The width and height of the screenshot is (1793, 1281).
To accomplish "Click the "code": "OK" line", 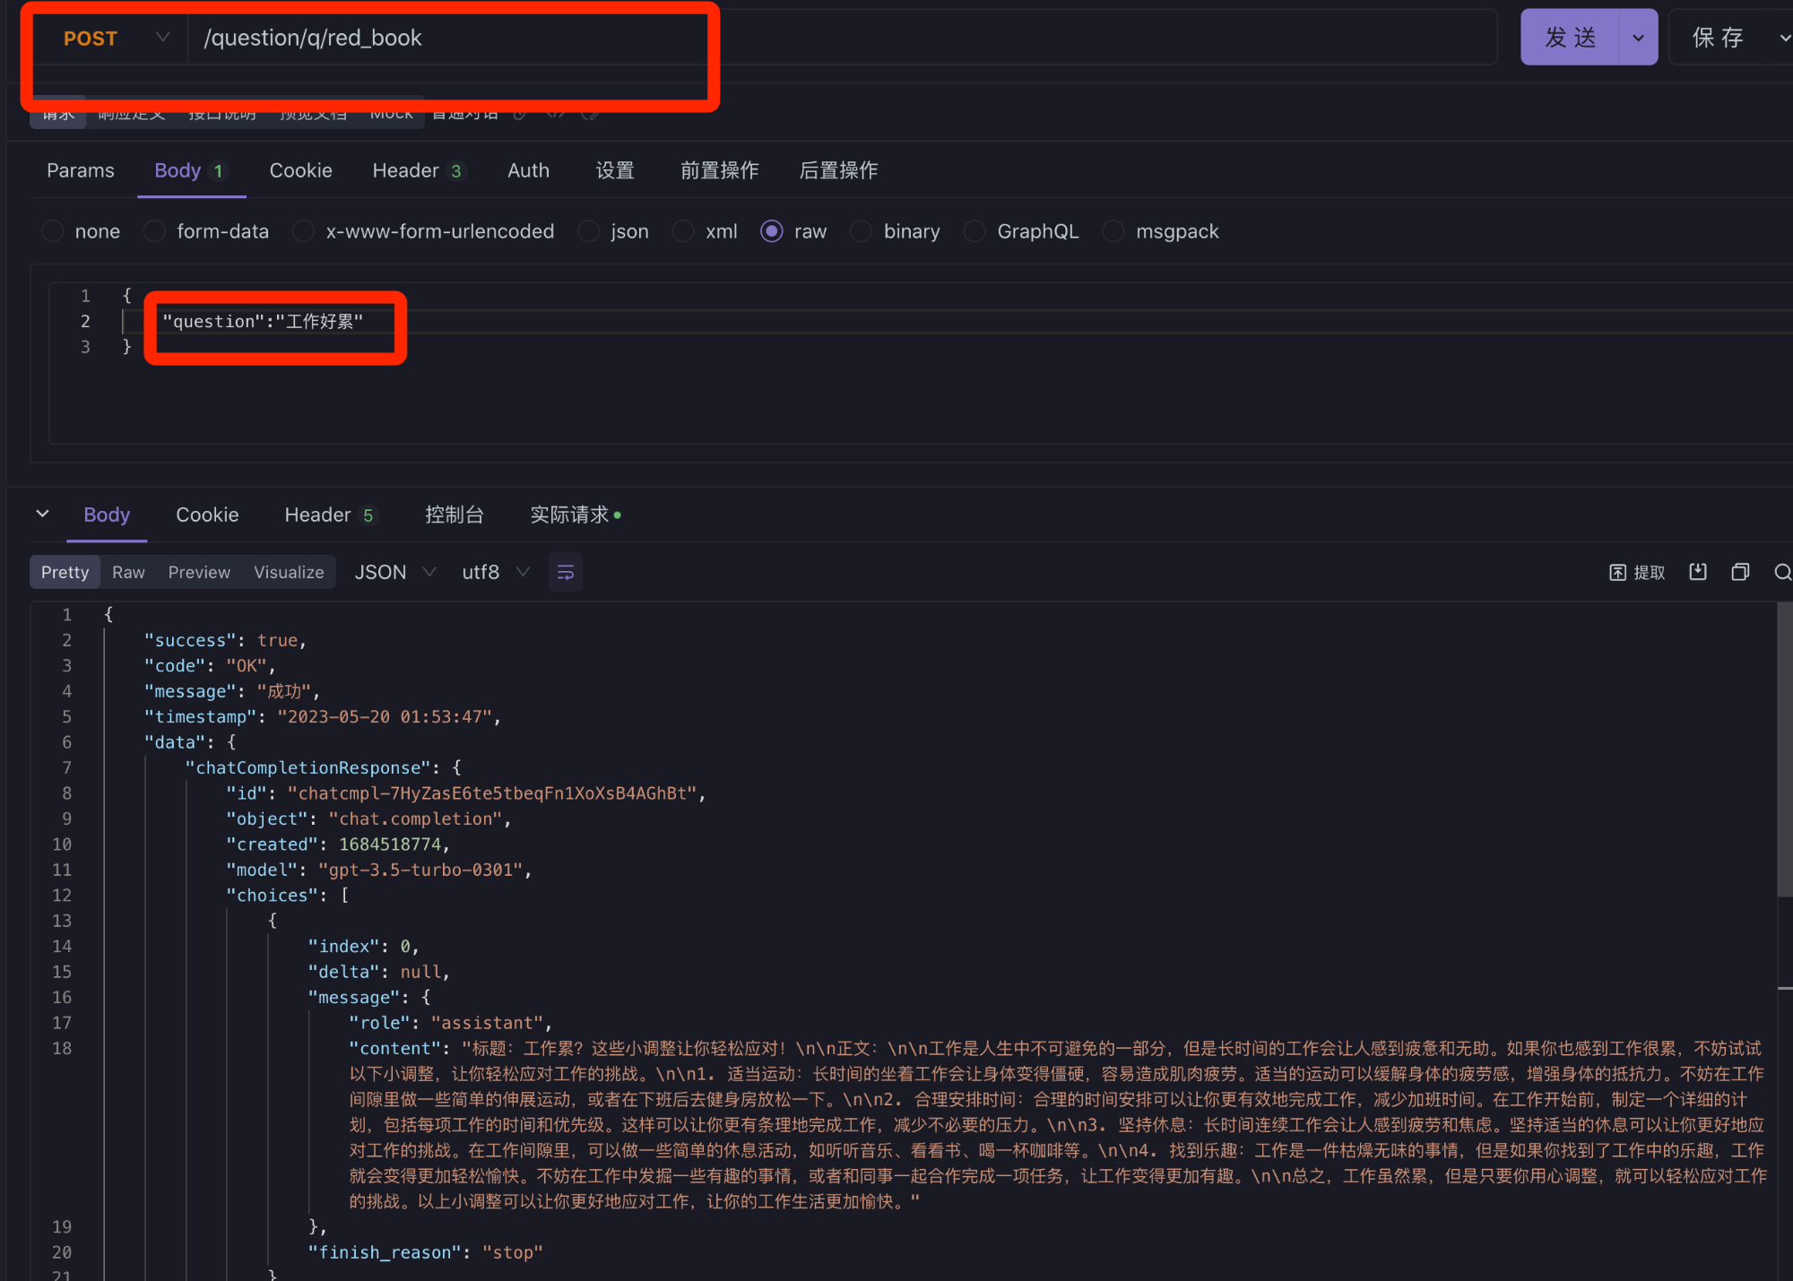I will (x=210, y=665).
